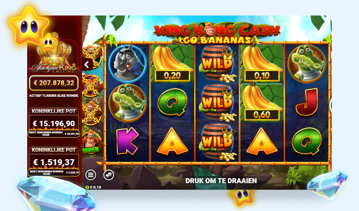
Task: Open the hamburger menu icon
Action: (x=91, y=175)
